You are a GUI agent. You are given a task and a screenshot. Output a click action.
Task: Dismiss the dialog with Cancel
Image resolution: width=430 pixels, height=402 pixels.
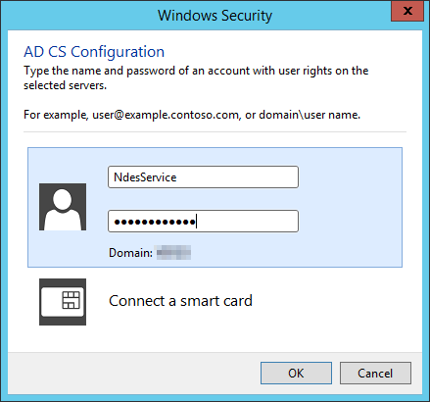point(375,373)
